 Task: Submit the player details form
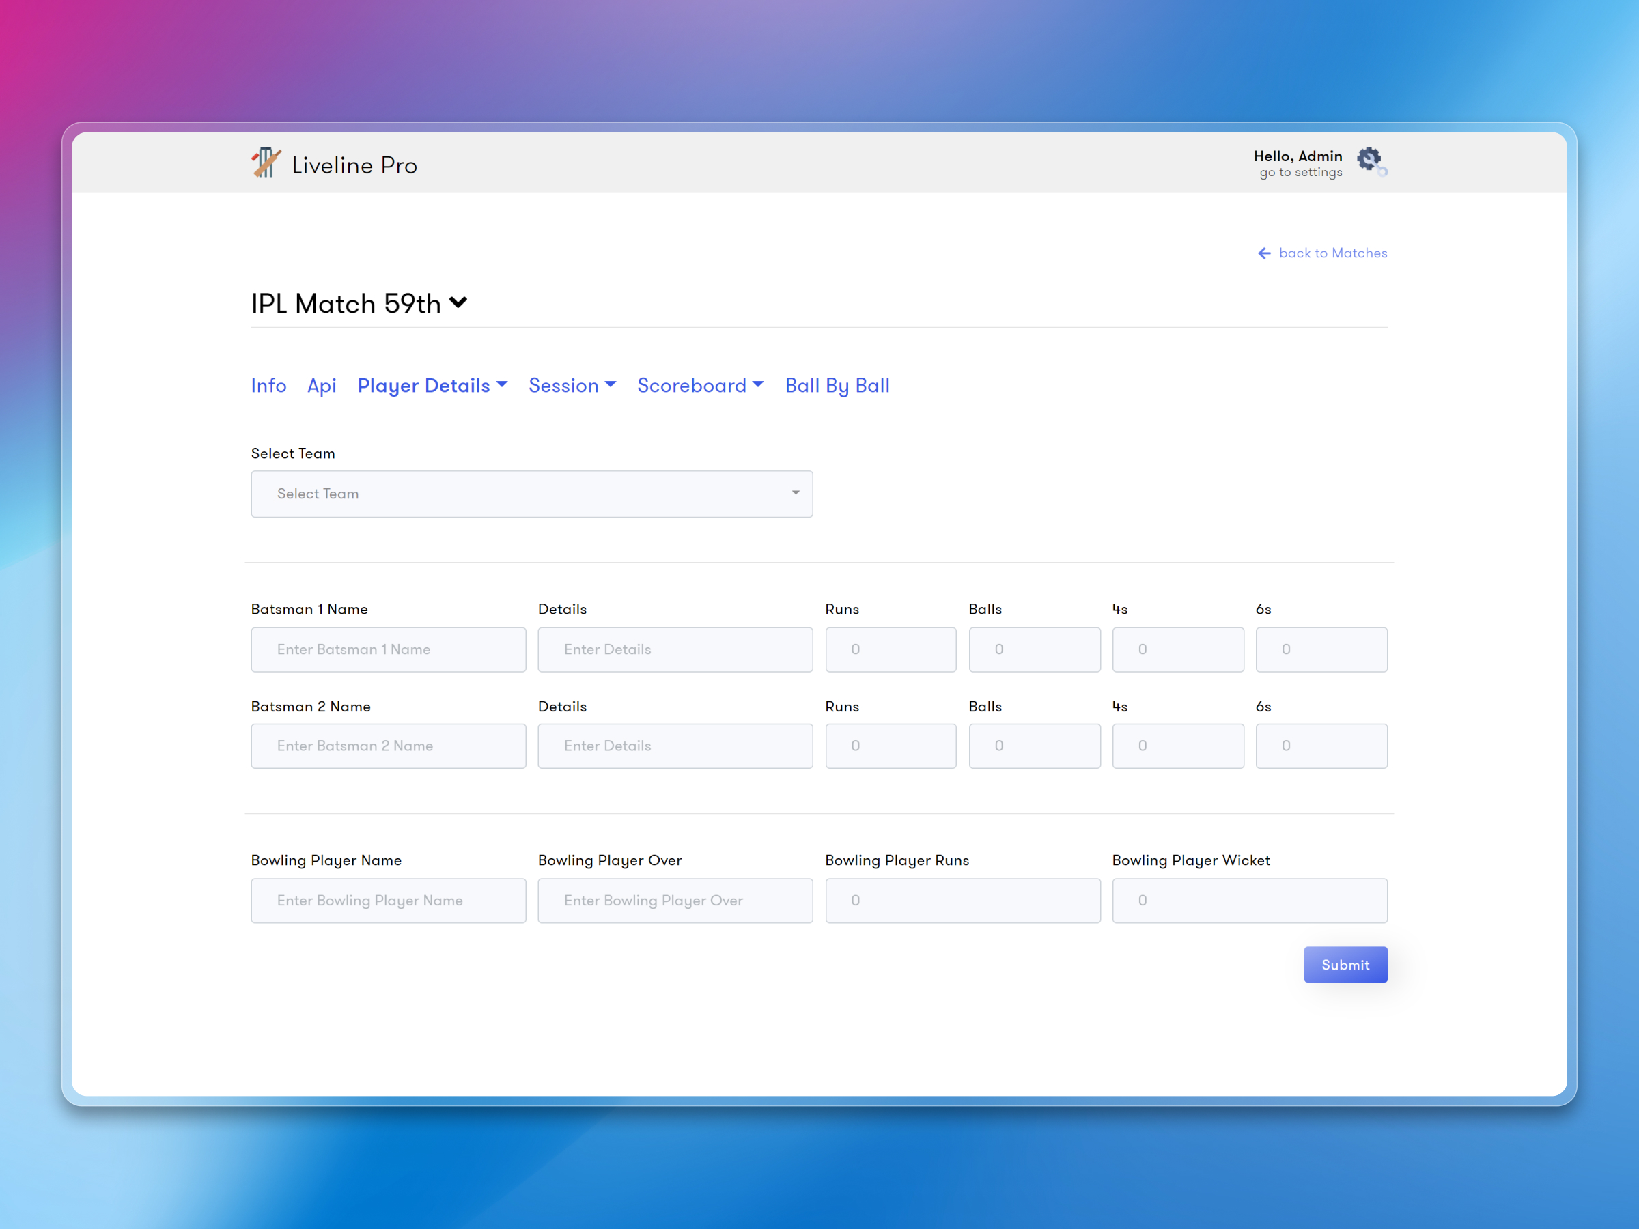(x=1345, y=965)
